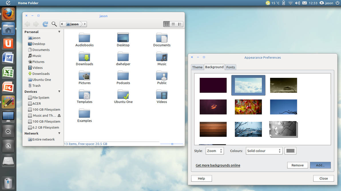Select the red berries wallpaper thumbnail
Viewport: 341px width, 191px height.
click(x=248, y=107)
